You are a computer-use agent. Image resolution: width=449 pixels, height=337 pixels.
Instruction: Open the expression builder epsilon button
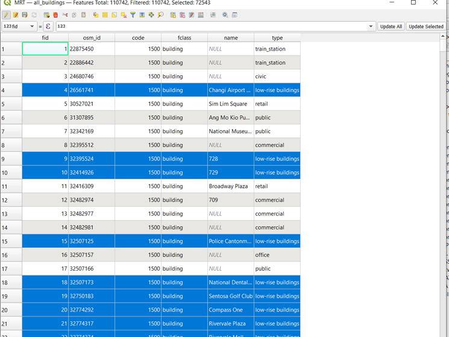[x=48, y=27]
